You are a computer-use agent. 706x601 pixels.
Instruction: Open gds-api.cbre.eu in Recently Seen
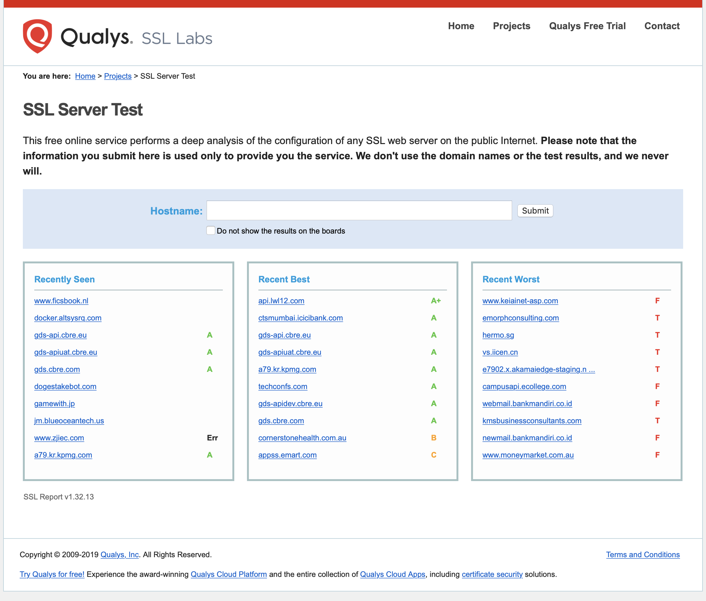click(60, 335)
